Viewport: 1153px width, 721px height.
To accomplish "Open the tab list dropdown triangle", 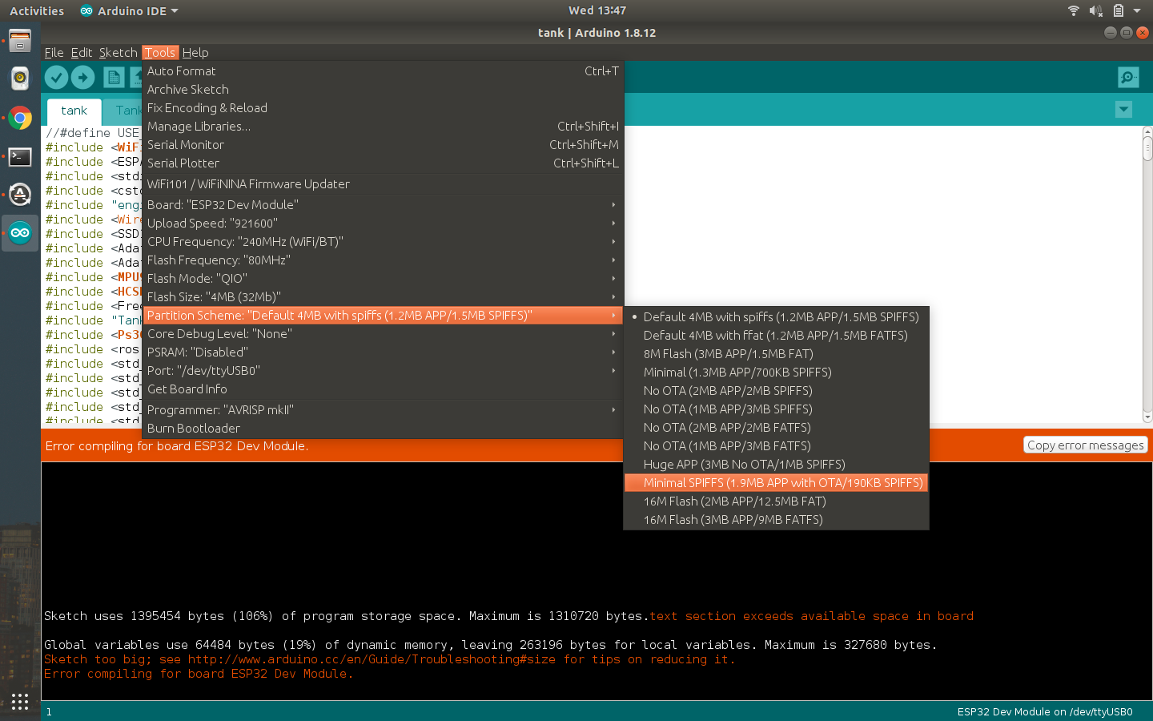I will [x=1123, y=109].
